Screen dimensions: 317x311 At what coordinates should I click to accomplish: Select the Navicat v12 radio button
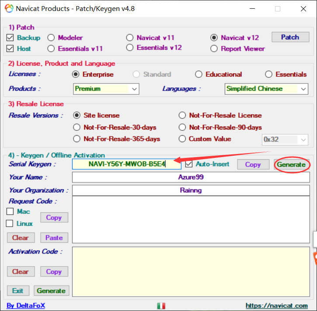[x=214, y=38]
